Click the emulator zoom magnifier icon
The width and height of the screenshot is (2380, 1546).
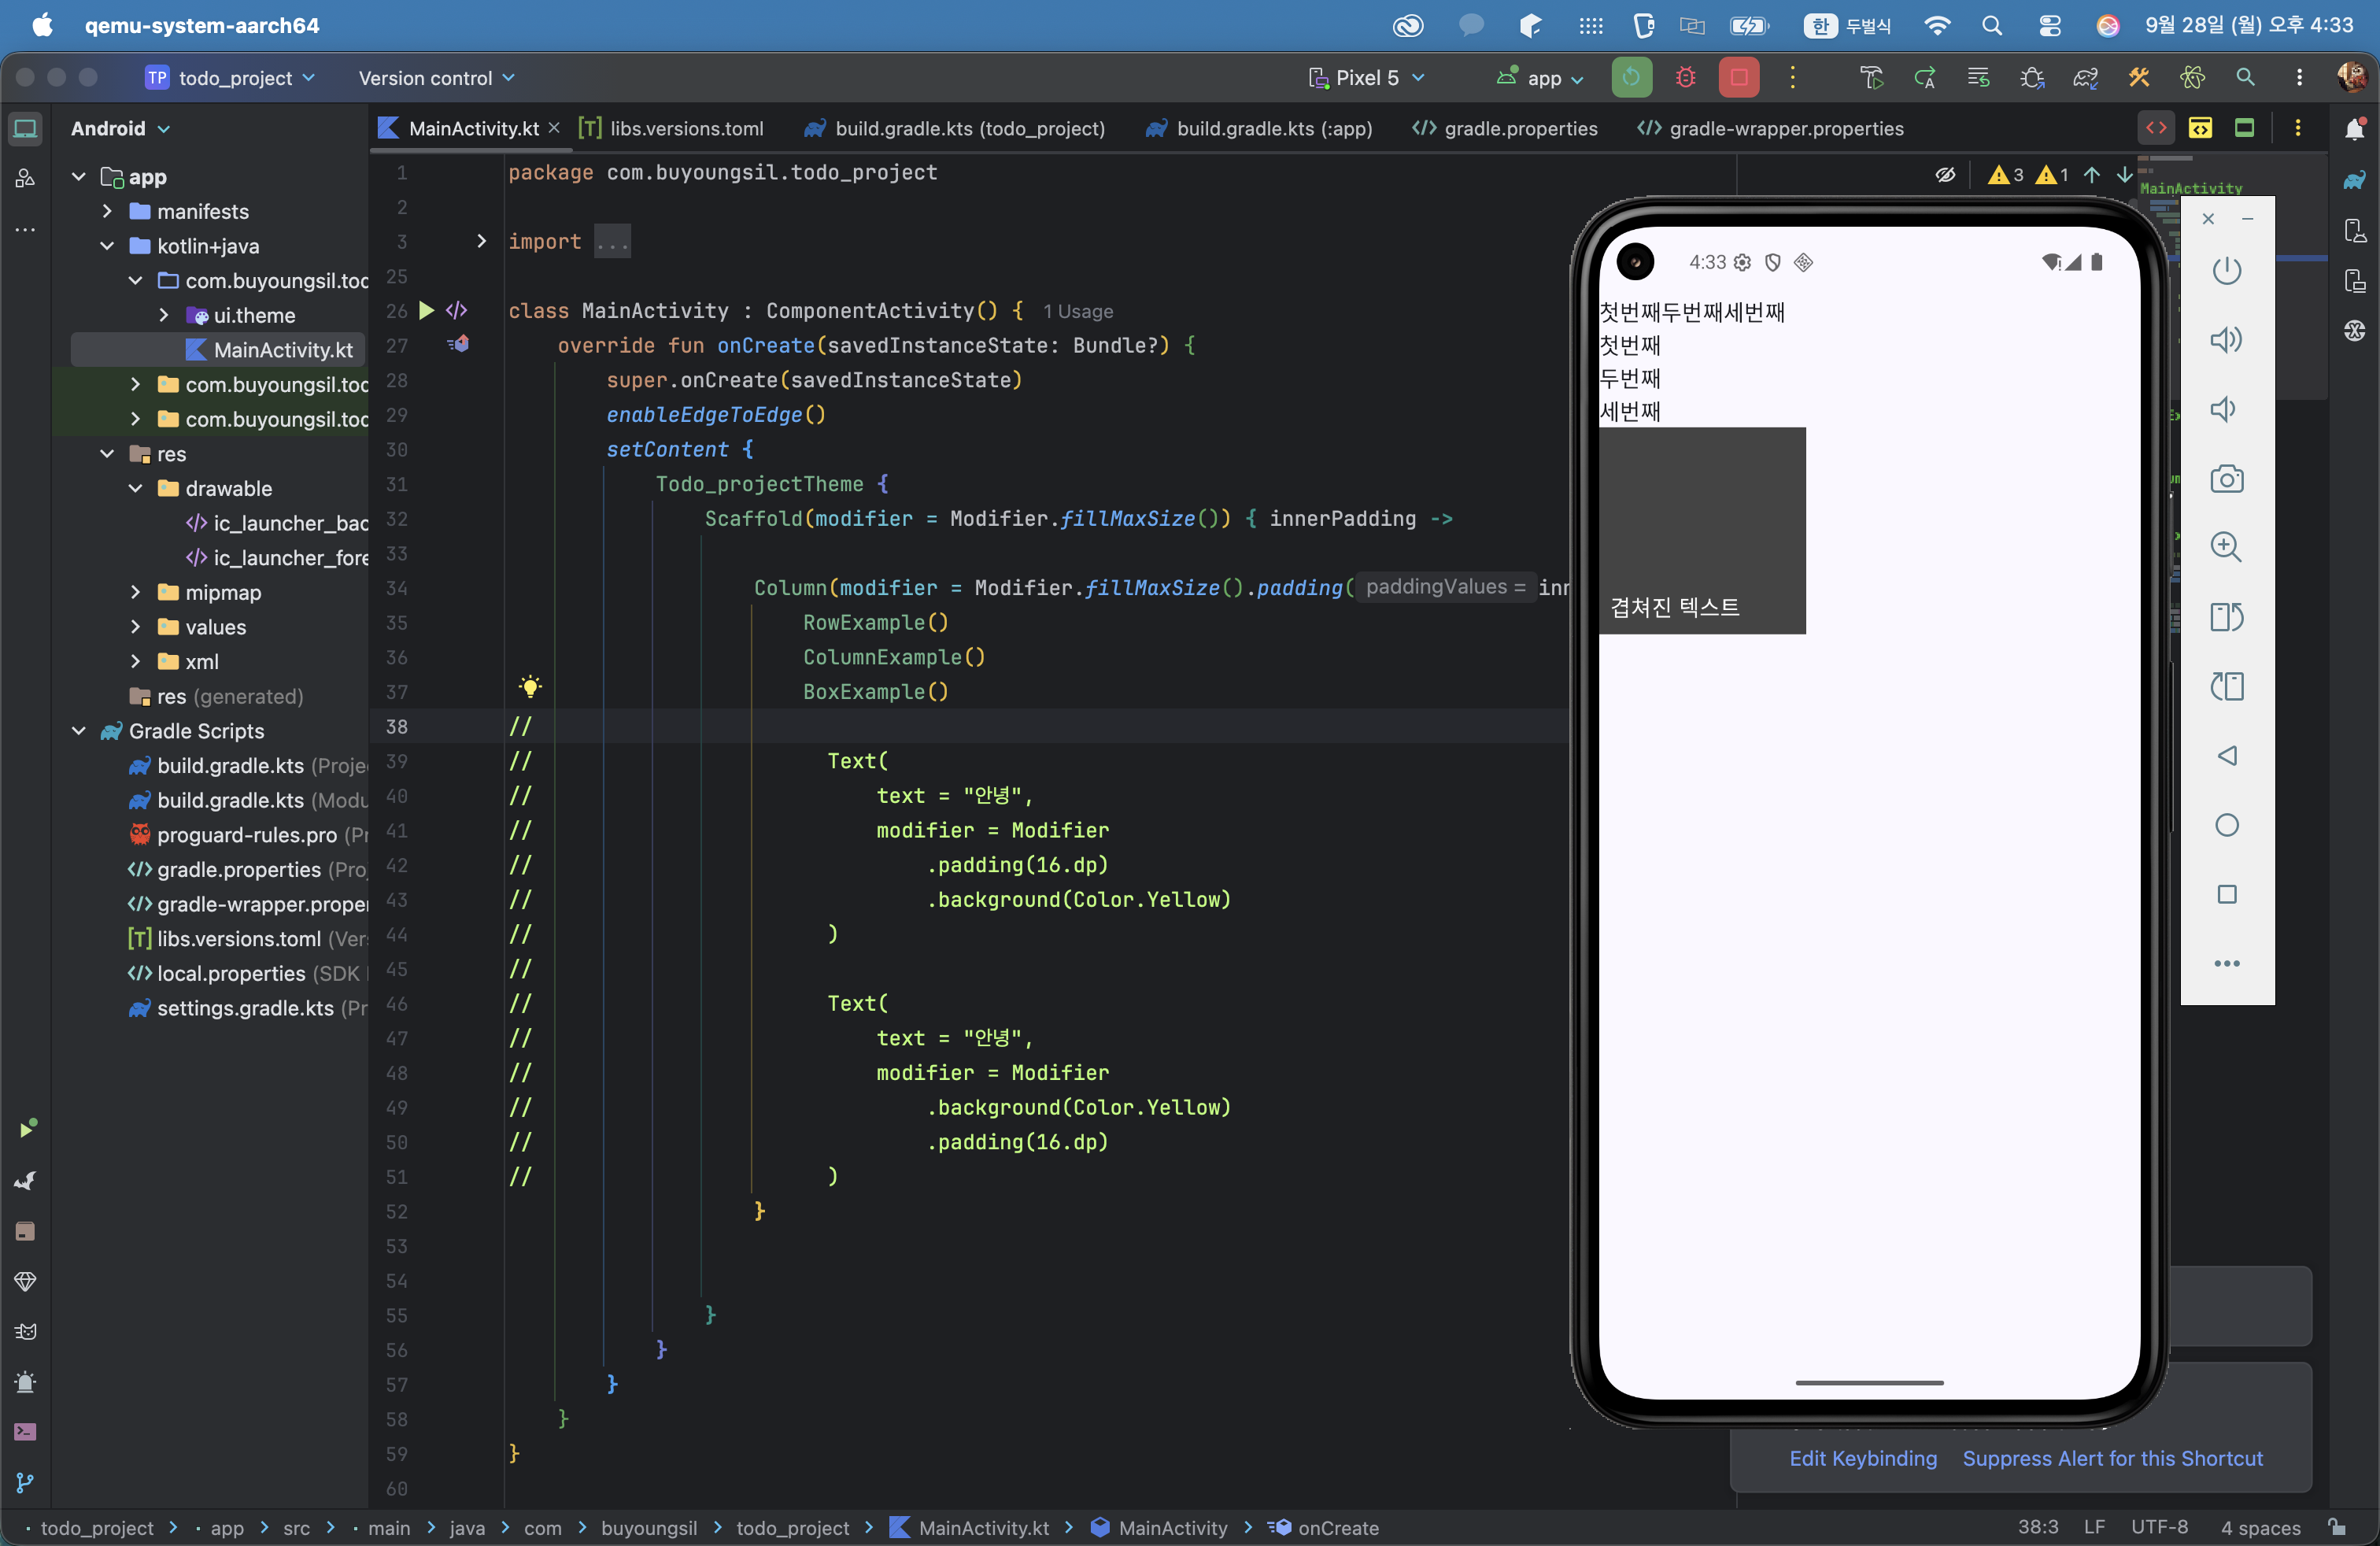tap(2226, 547)
